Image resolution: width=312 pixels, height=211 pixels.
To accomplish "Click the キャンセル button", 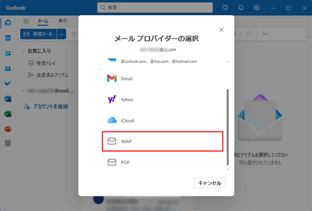I will point(210,183).
